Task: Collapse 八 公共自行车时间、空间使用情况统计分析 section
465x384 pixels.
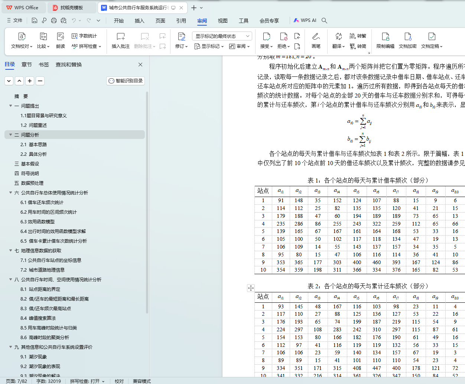Action: (x=11, y=279)
